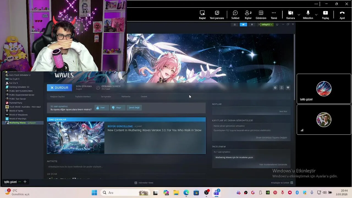The width and height of the screenshot is (352, 198).
Task: Expand the Mikrofon options arrow
Action: click(x=316, y=15)
